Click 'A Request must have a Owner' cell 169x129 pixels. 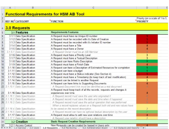click(x=93, y=49)
